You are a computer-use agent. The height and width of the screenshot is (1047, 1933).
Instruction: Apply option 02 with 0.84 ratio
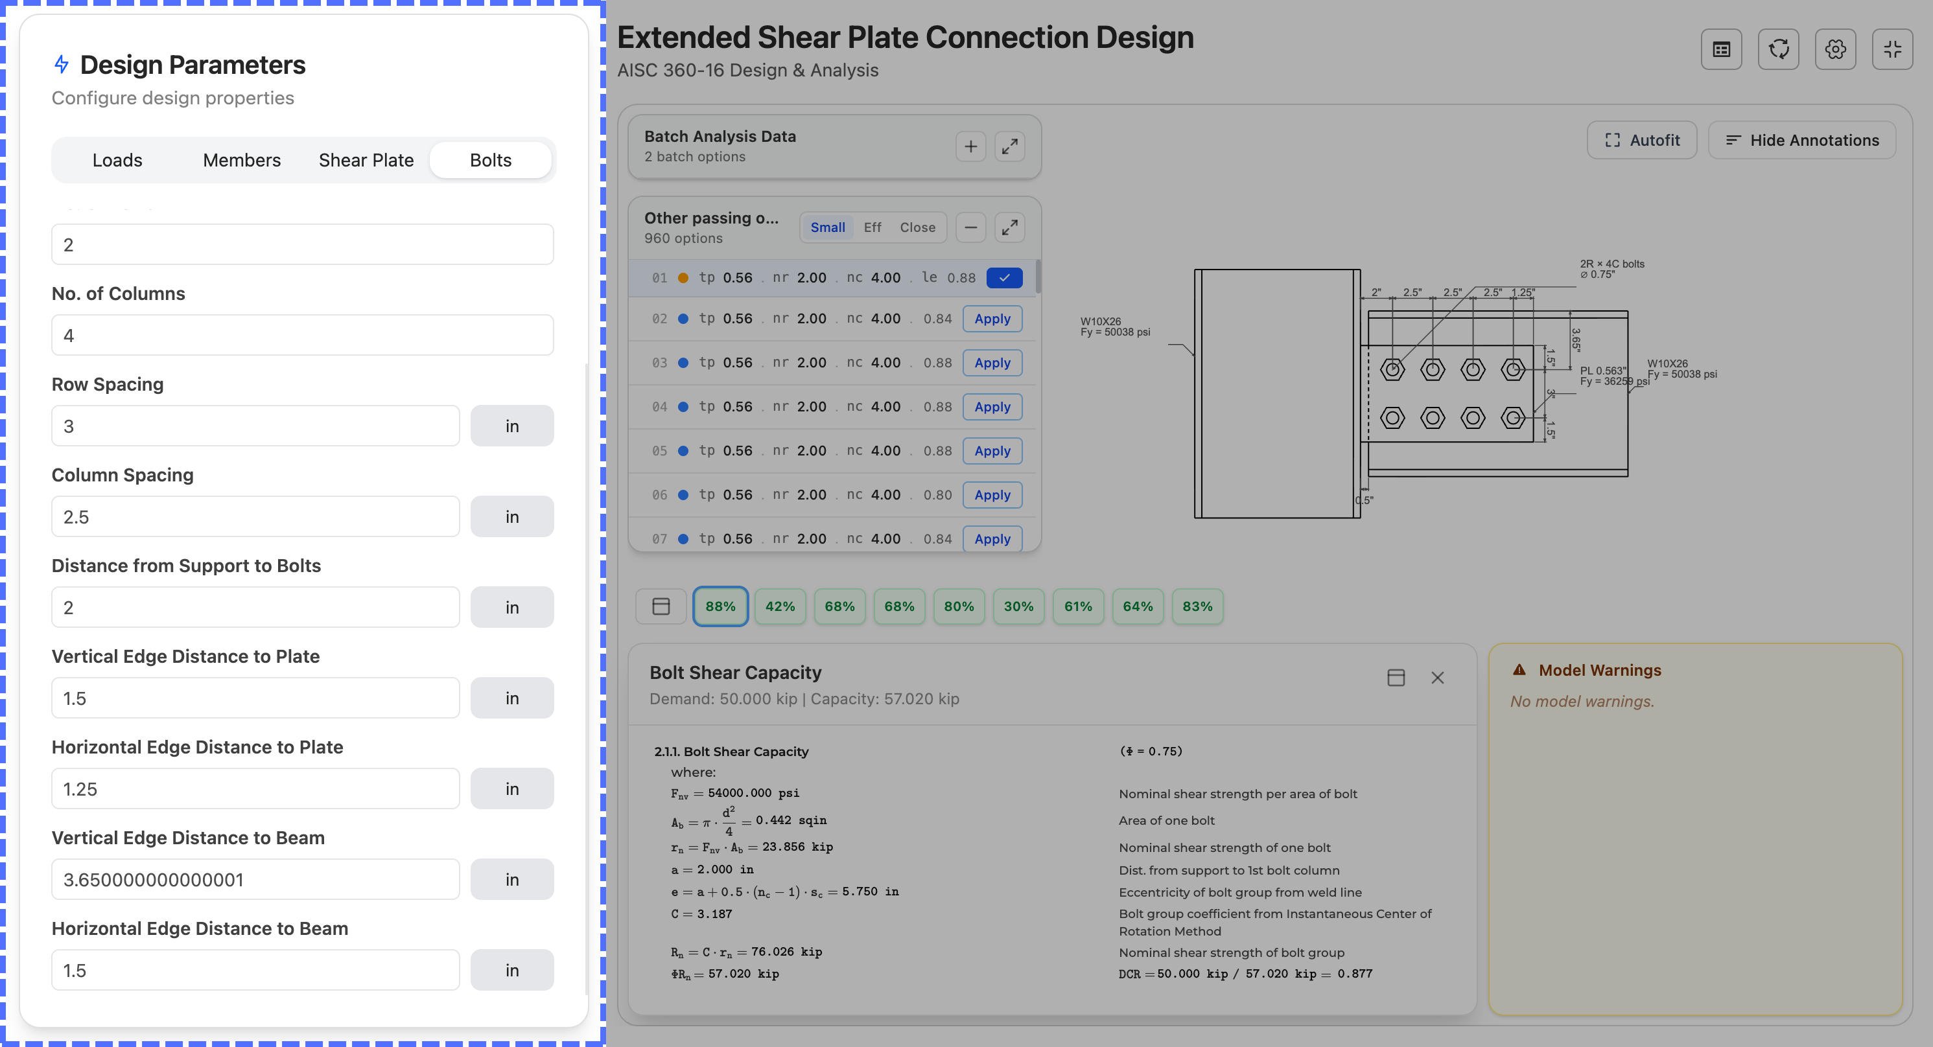992,319
